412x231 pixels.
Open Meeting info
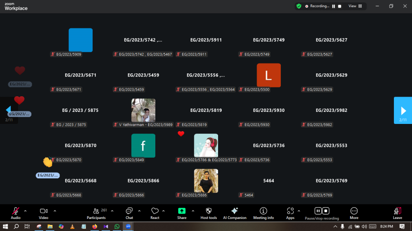point(263,211)
